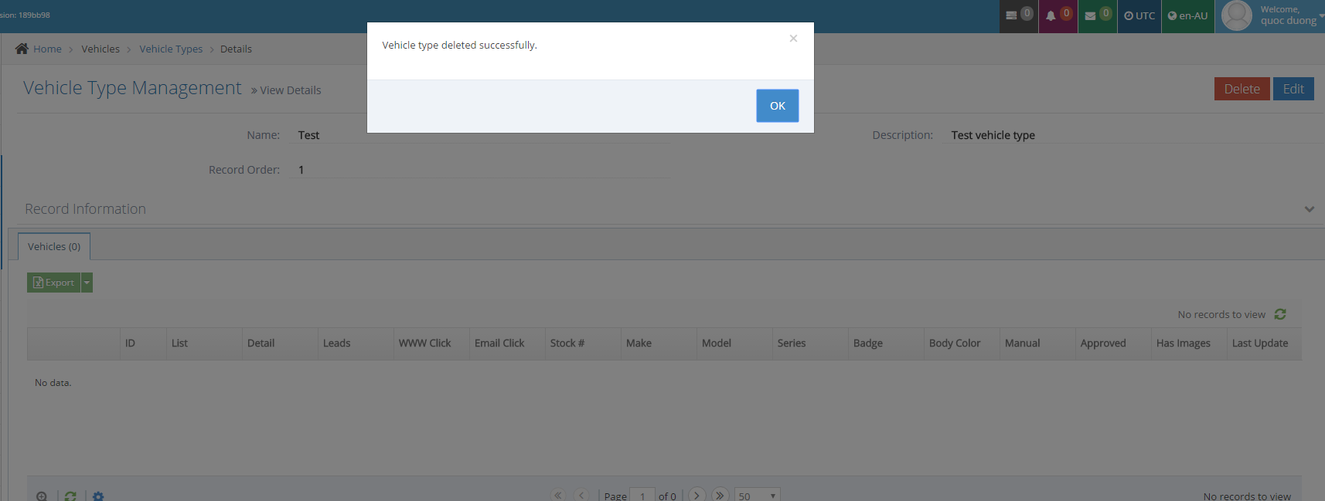Click OK in the deletion confirmation dialog

click(777, 106)
